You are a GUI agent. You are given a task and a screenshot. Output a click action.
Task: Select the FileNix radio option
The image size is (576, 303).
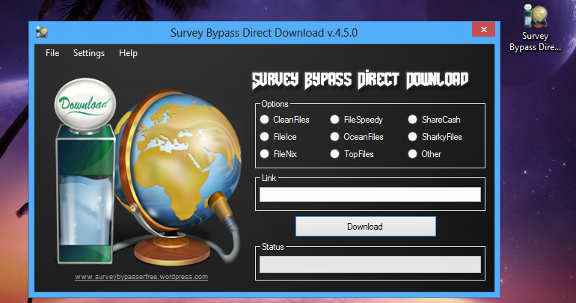point(278,154)
